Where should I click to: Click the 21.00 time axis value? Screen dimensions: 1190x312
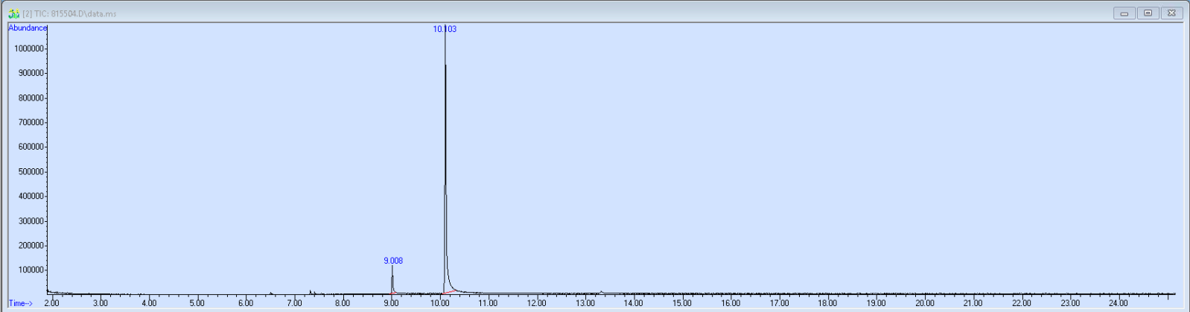click(x=973, y=303)
